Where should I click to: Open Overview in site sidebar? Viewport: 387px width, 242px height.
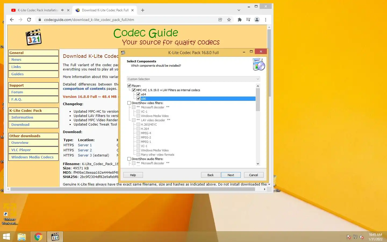[x=20, y=143]
